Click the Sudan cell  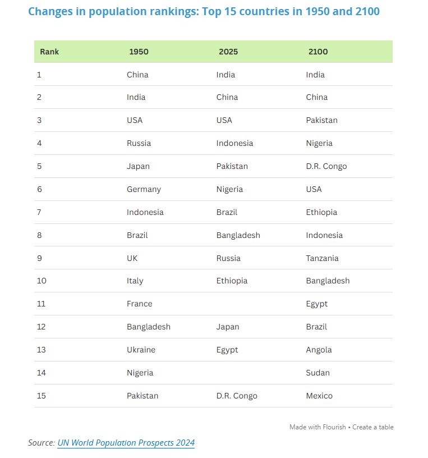[x=317, y=373]
